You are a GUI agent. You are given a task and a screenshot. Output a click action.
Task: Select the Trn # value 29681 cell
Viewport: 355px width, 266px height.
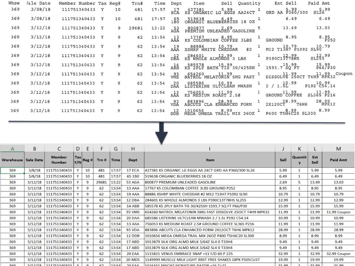pyautogui.click(x=102, y=182)
